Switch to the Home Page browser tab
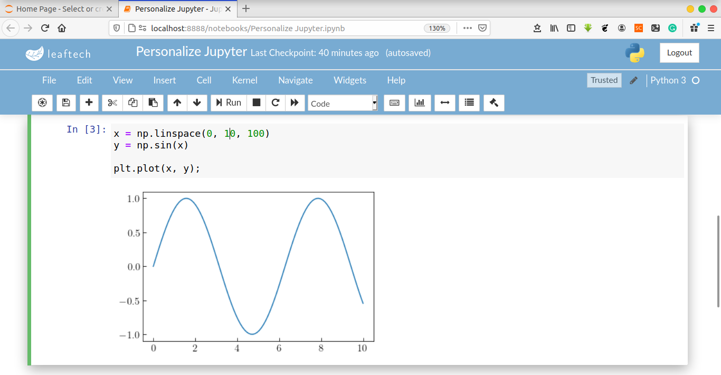 [58, 9]
